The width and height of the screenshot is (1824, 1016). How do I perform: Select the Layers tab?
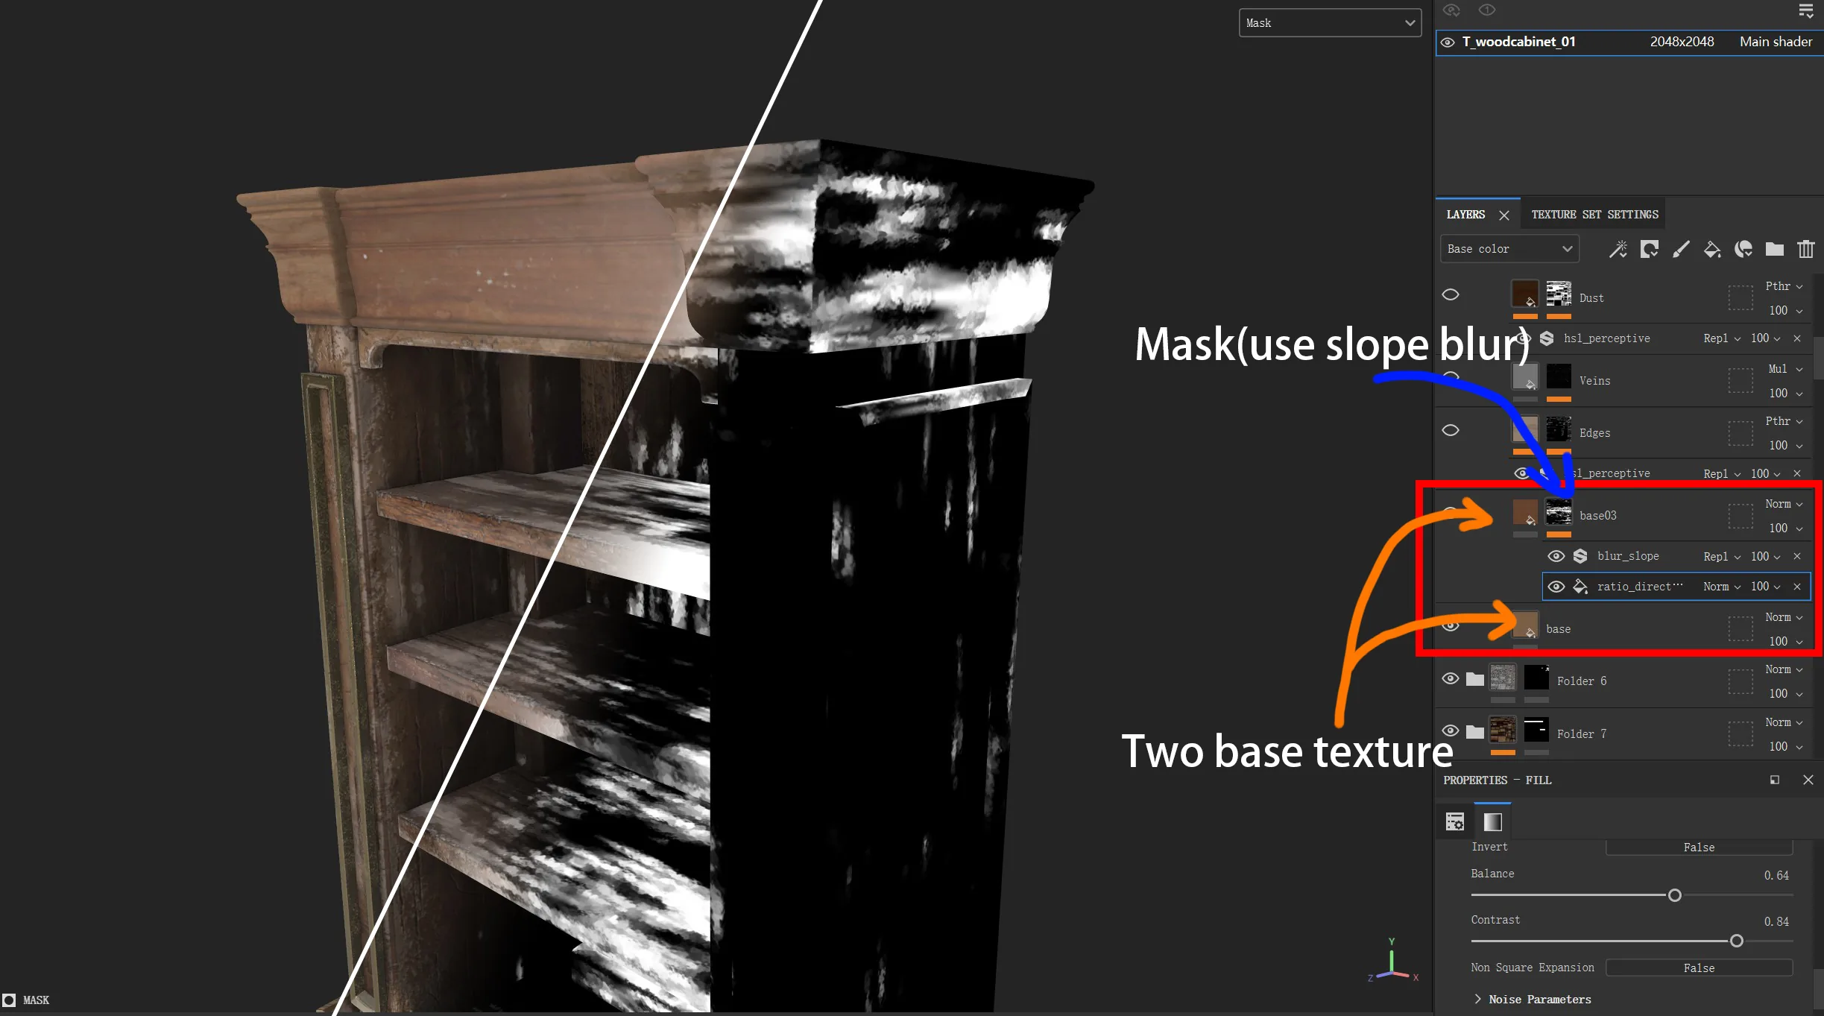point(1465,215)
